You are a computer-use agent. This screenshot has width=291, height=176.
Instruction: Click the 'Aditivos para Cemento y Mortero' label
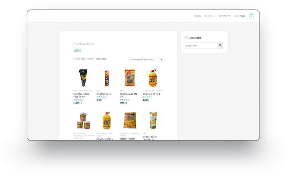pyautogui.click(x=130, y=135)
